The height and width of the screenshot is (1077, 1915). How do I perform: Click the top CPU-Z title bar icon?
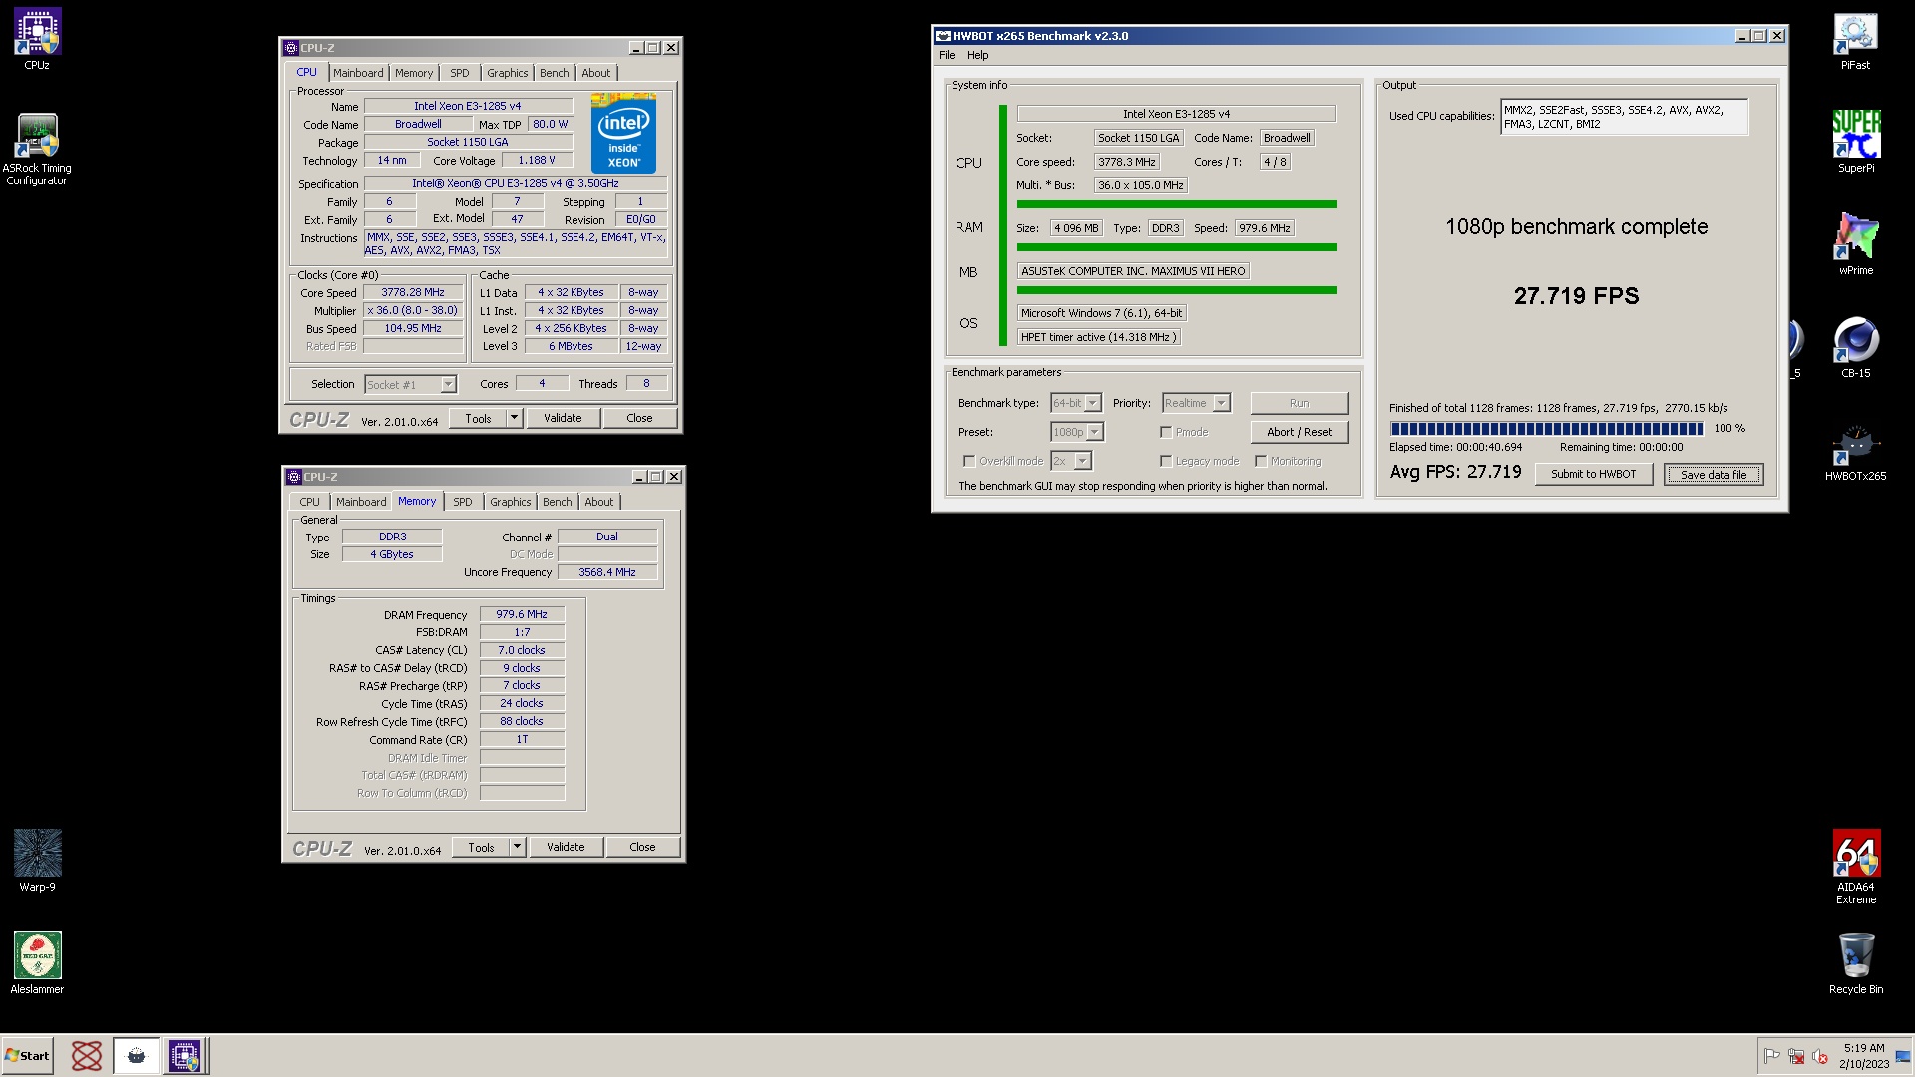(x=291, y=48)
